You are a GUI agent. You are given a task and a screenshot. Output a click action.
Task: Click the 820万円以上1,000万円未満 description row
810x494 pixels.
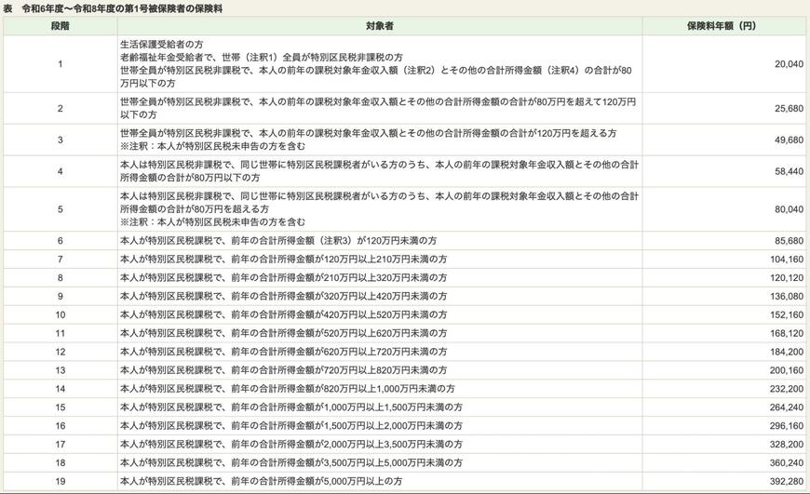287,389
